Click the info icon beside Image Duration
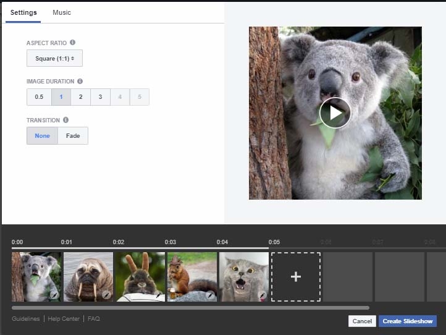 pos(80,81)
